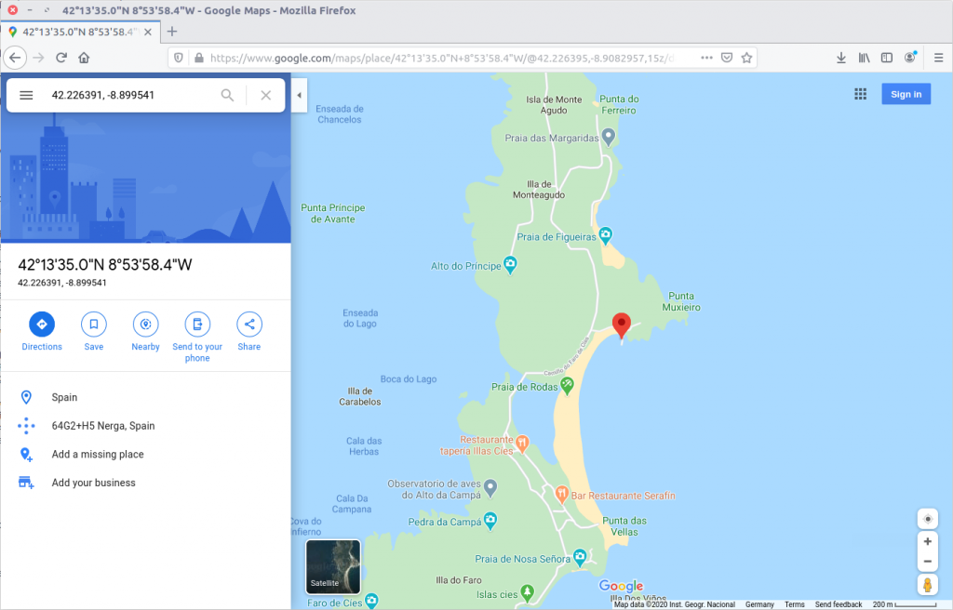Select Praia das Margaridas pin
The image size is (953, 610).
609,136
